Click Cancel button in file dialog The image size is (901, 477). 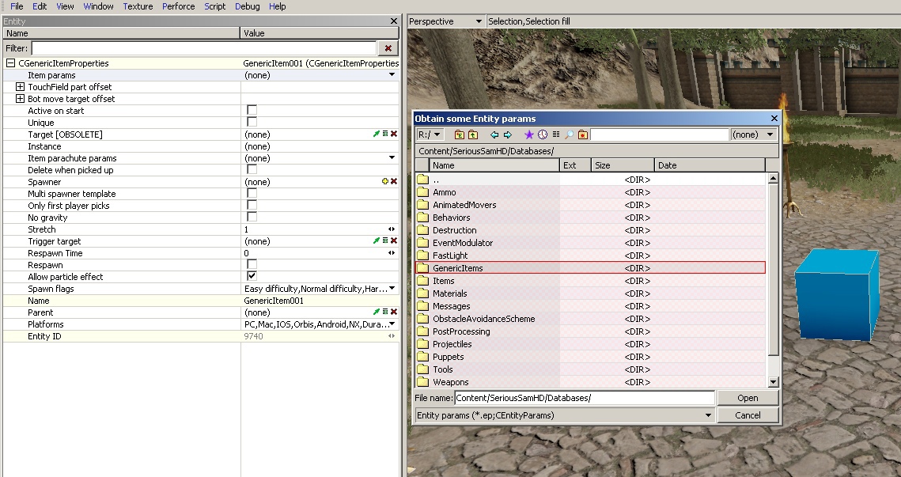[748, 415]
